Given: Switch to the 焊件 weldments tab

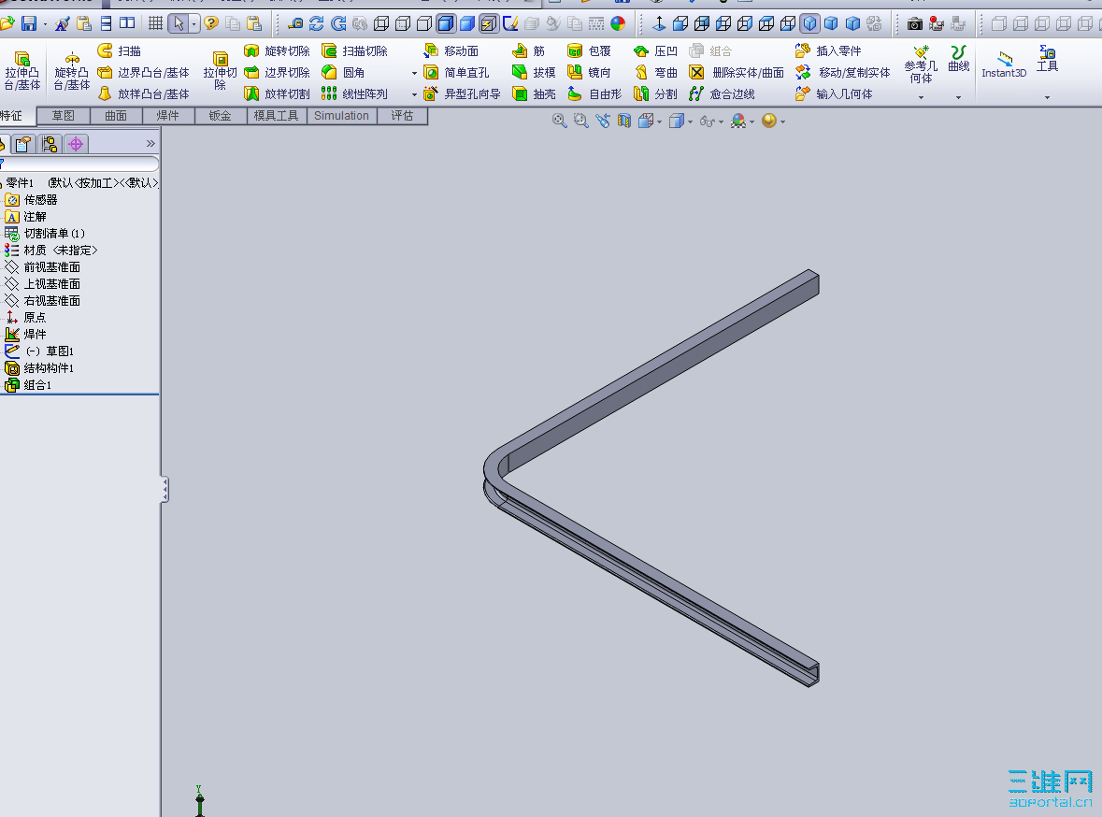Looking at the screenshot, I should [168, 116].
